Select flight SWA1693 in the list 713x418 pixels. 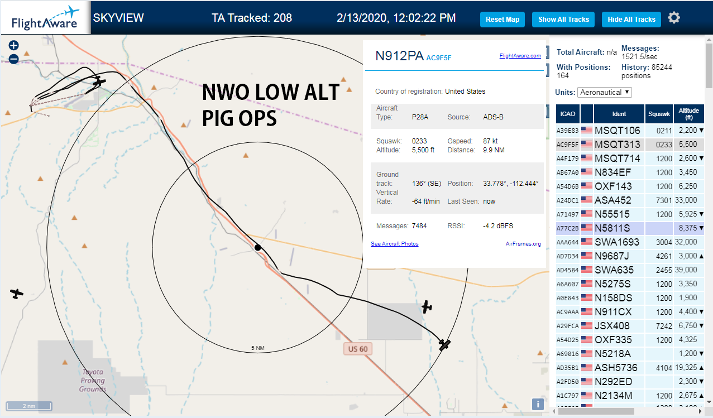(x=630, y=242)
